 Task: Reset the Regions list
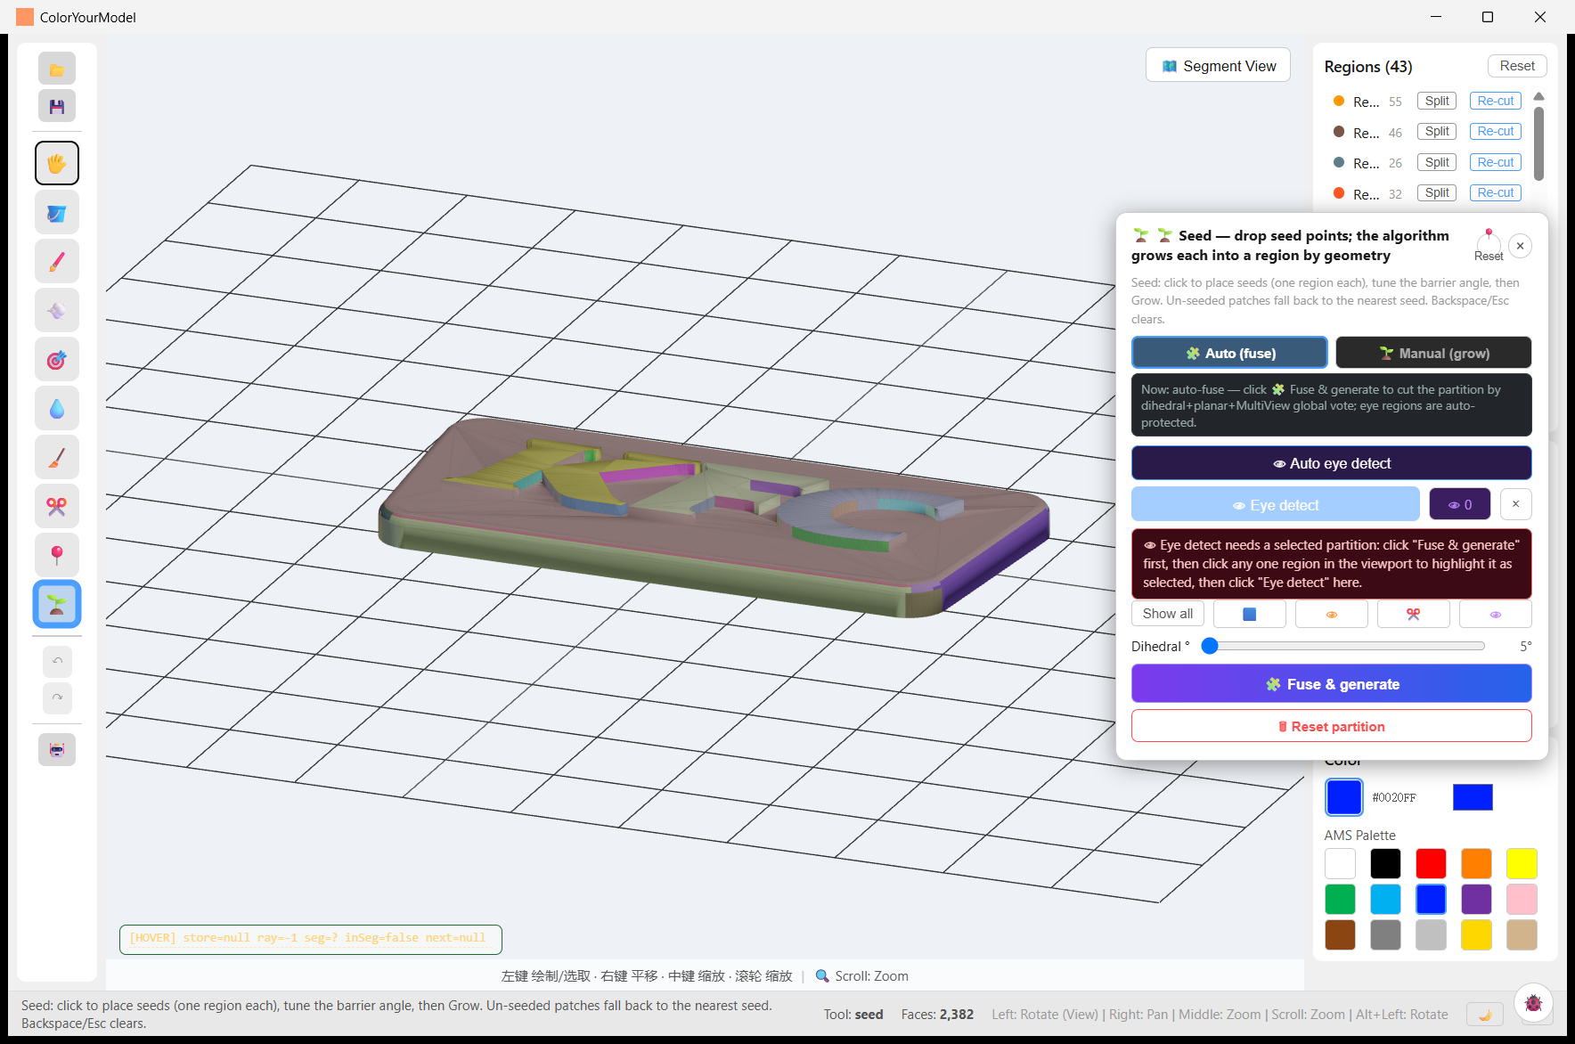(x=1517, y=66)
